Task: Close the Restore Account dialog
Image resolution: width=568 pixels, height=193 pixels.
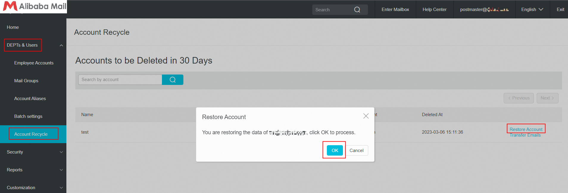Action: click(x=366, y=116)
